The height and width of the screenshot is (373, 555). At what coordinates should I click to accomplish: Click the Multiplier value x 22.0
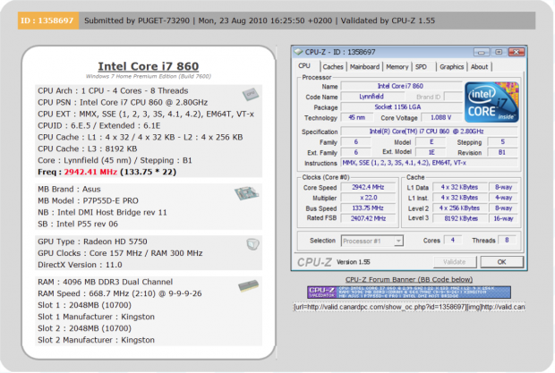pos(368,198)
